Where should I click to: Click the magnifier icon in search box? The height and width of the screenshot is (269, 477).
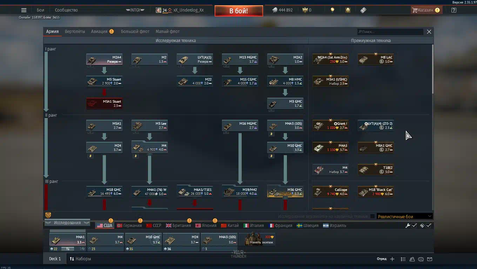(360, 32)
